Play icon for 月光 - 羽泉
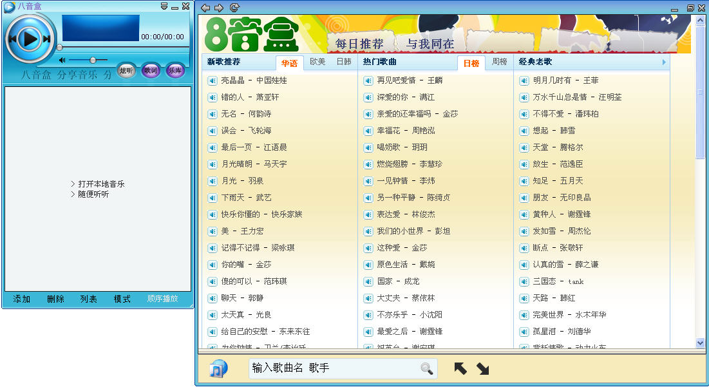The width and height of the screenshot is (709, 387). click(213, 182)
